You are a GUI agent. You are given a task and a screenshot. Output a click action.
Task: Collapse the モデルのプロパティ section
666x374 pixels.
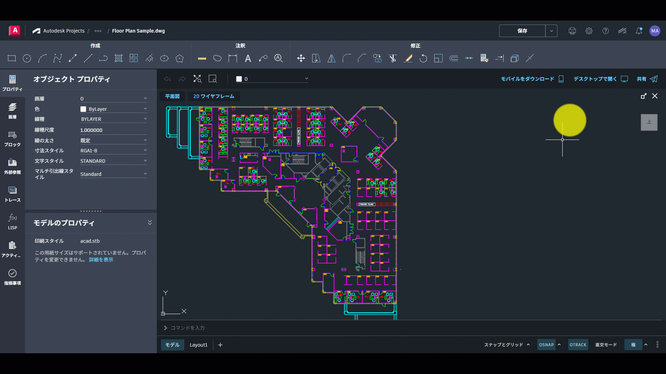pyautogui.click(x=150, y=222)
